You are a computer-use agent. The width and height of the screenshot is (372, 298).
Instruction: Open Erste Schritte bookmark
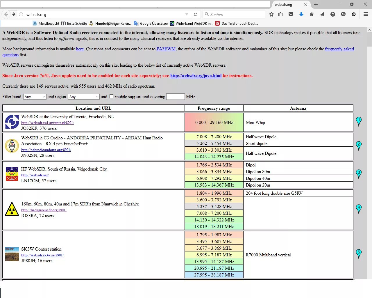point(74,23)
